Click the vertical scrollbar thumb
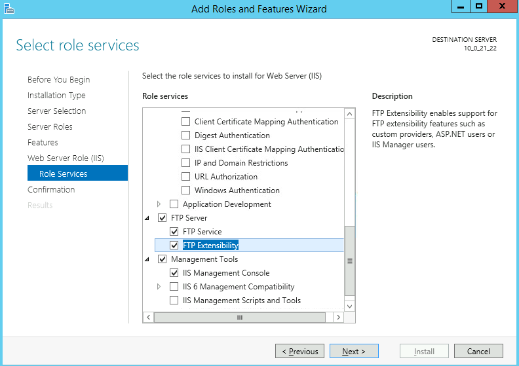Screen dimensions: 519x366 (x=349, y=261)
